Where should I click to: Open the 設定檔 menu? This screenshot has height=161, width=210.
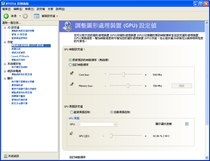(x=41, y=9)
